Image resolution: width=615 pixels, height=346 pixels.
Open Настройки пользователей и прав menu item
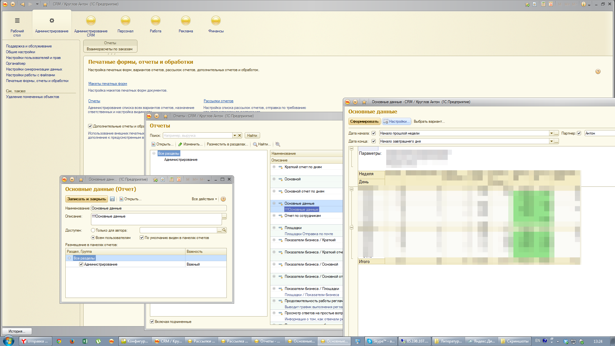click(x=33, y=58)
